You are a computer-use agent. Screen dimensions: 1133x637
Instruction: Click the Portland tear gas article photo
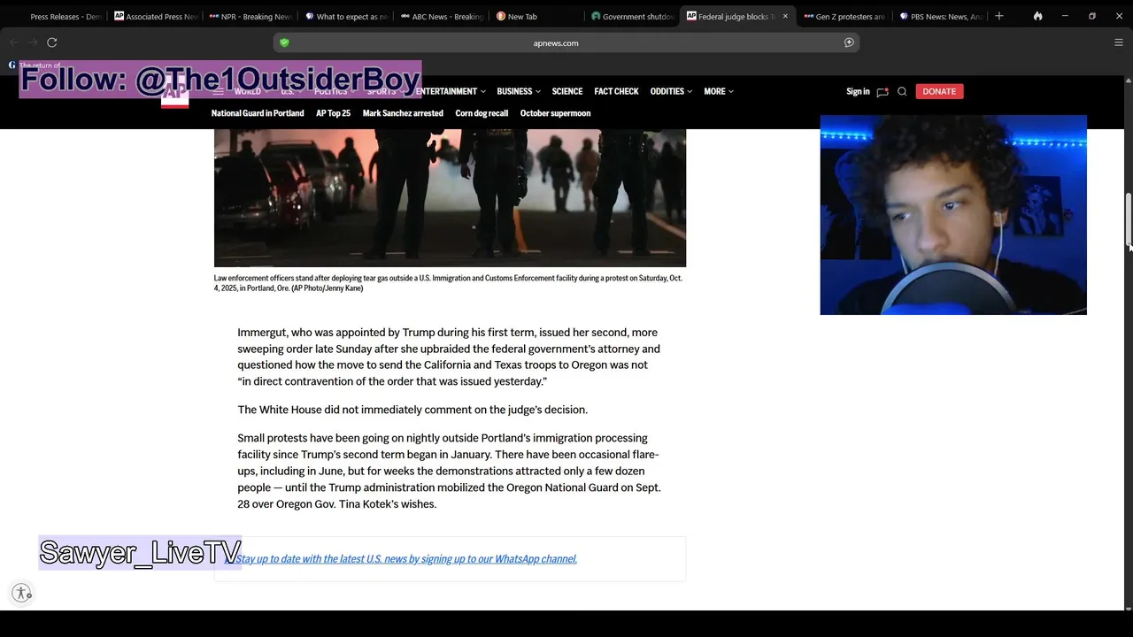point(450,197)
